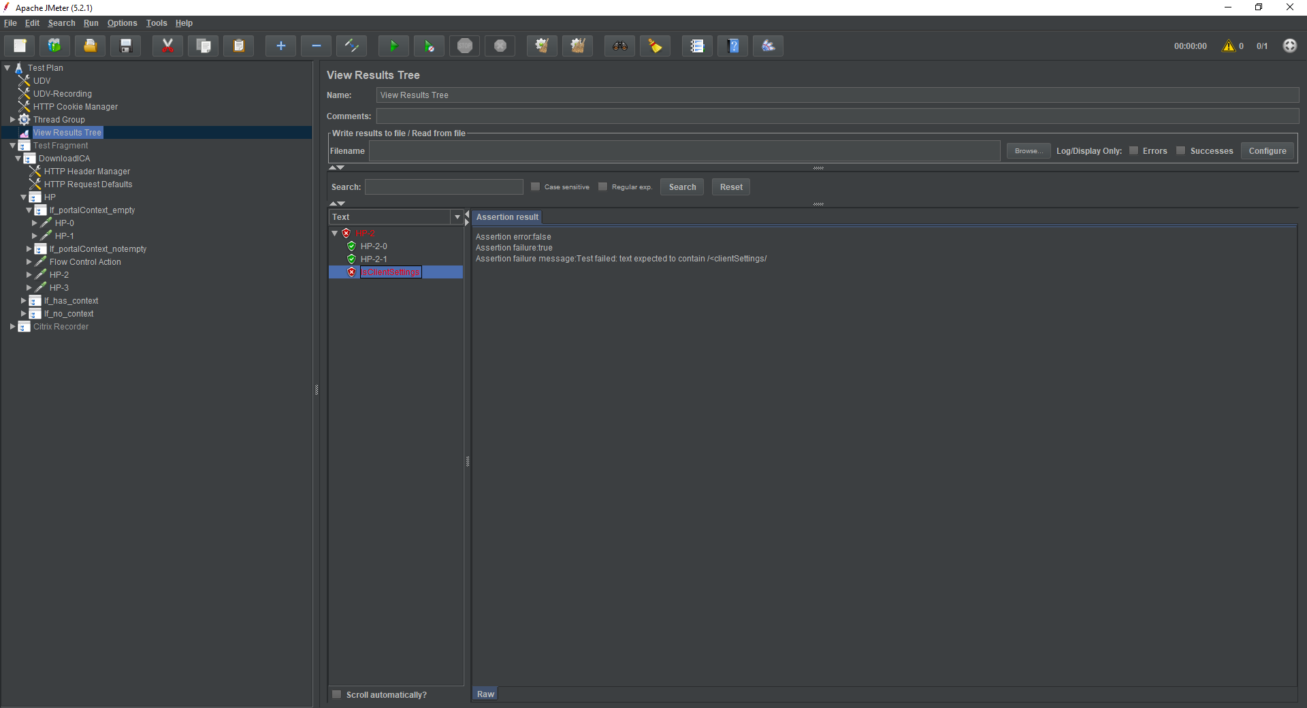Click the Clear results broom icon

[654, 46]
